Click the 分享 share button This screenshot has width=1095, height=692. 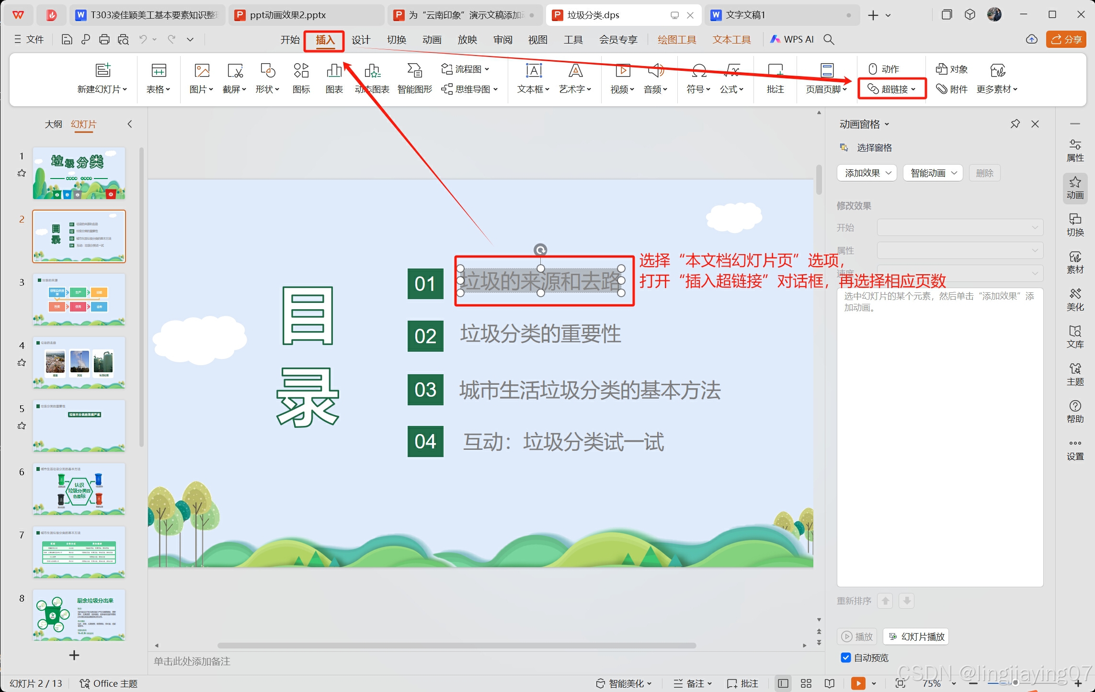click(x=1066, y=40)
